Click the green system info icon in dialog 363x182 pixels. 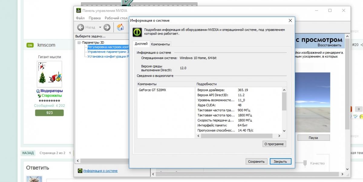[x=137, y=32]
